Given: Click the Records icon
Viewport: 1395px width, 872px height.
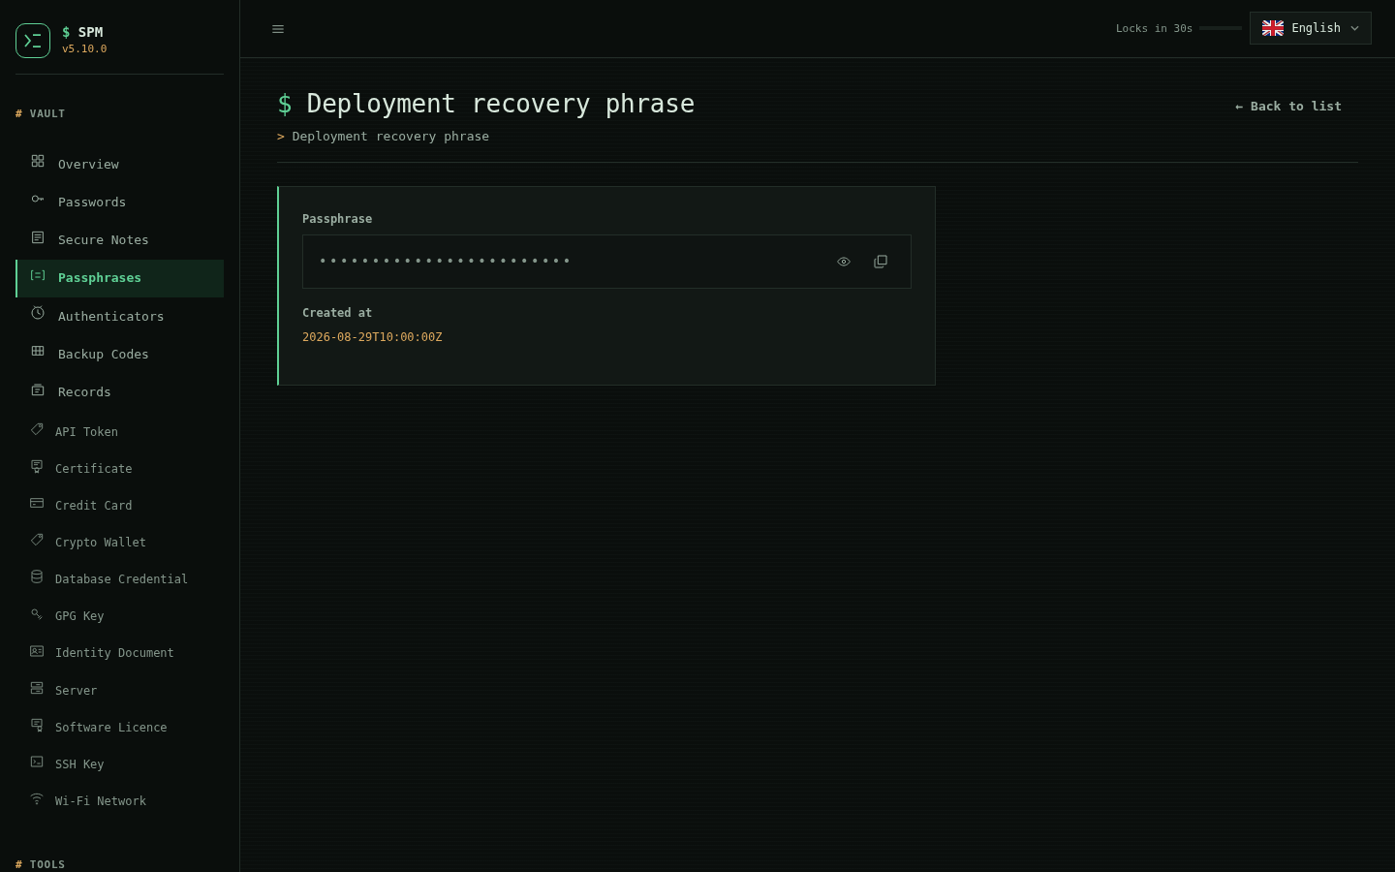Looking at the screenshot, I should [38, 389].
